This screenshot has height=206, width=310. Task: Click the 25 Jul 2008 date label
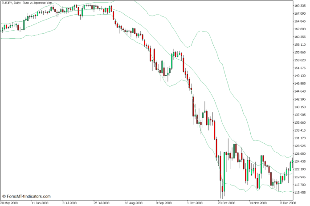[x=102, y=203]
